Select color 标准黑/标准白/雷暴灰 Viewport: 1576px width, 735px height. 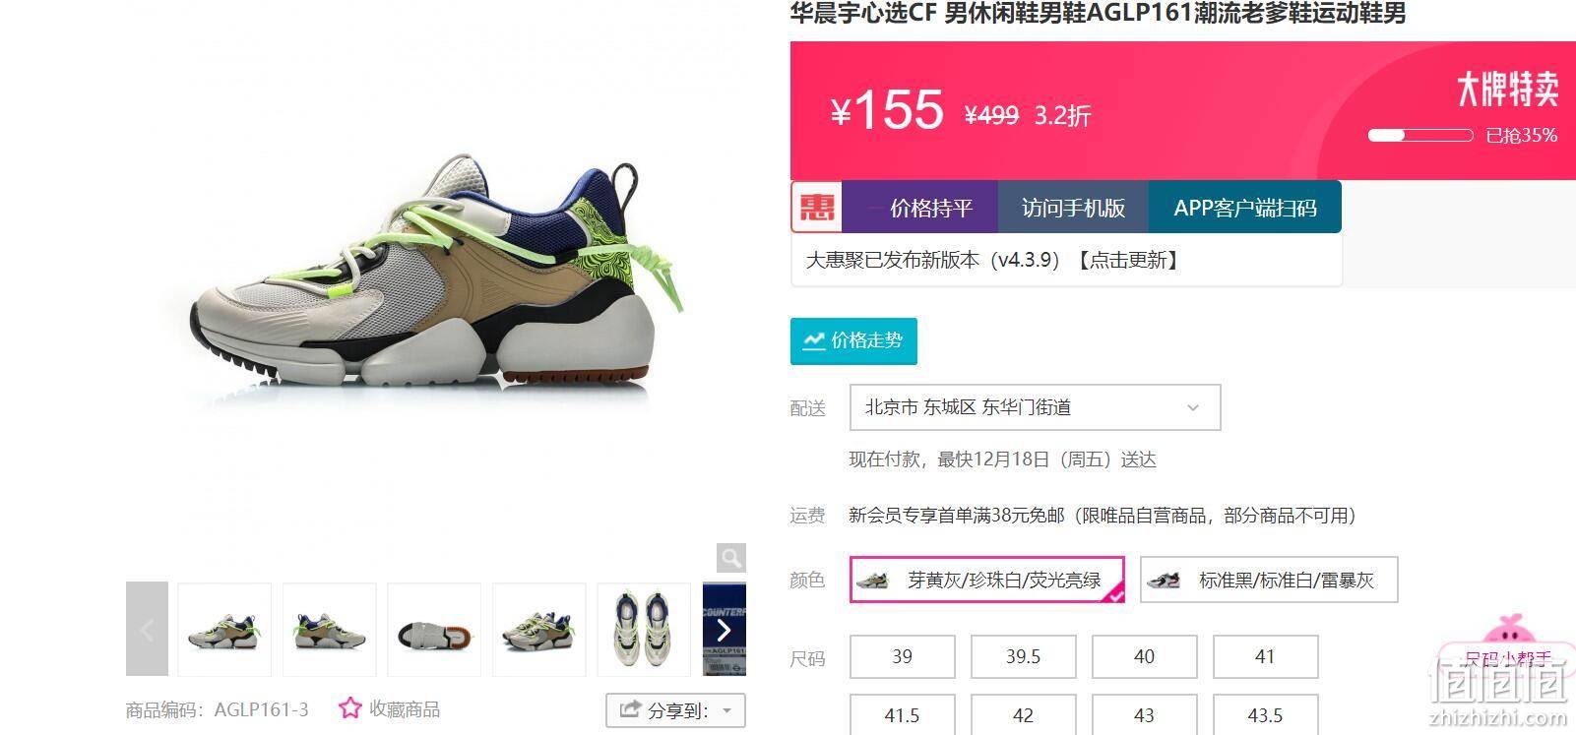[x=1269, y=581]
